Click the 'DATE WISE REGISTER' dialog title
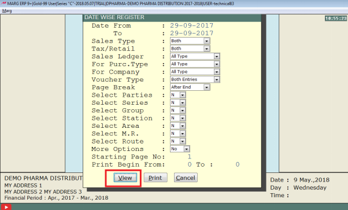Screen dimensions: 348x210 [114, 17]
